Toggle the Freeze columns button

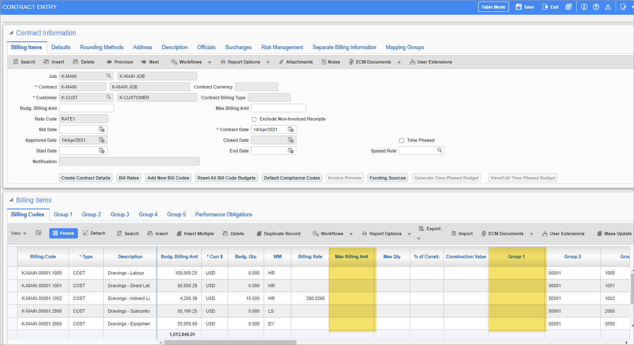pos(64,233)
